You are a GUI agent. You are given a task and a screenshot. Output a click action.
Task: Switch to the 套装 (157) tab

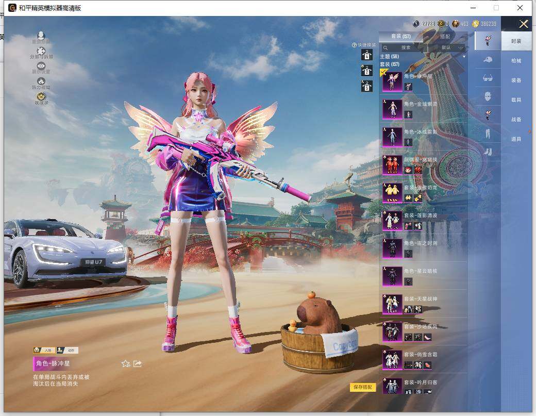(x=401, y=36)
